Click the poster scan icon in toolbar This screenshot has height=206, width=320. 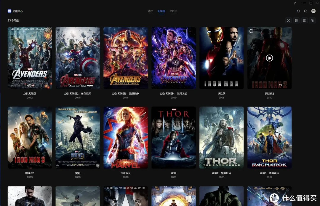tap(288, 20)
